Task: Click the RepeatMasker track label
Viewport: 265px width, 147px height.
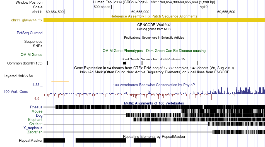Action: point(31,140)
